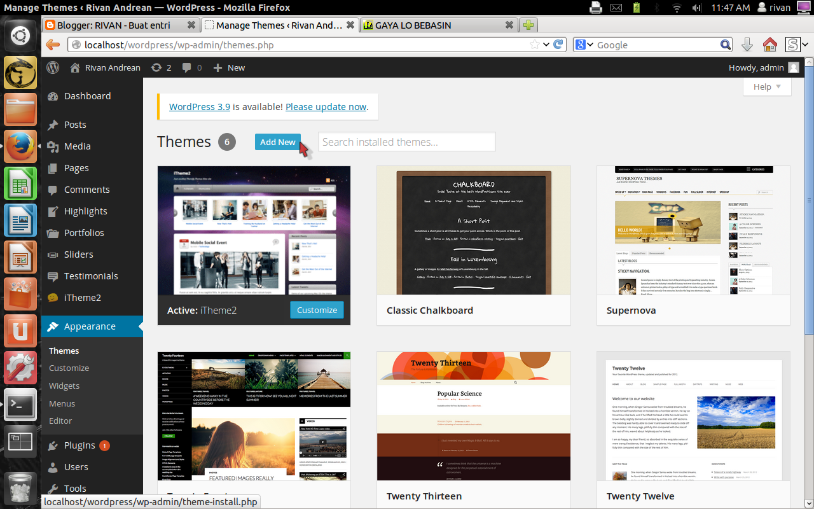Open the Firefox downloads arrow
814x509 pixels.
(x=747, y=45)
